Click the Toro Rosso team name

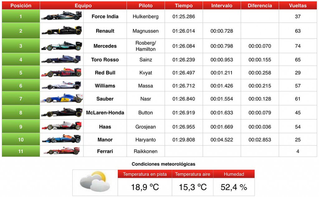[105, 60]
